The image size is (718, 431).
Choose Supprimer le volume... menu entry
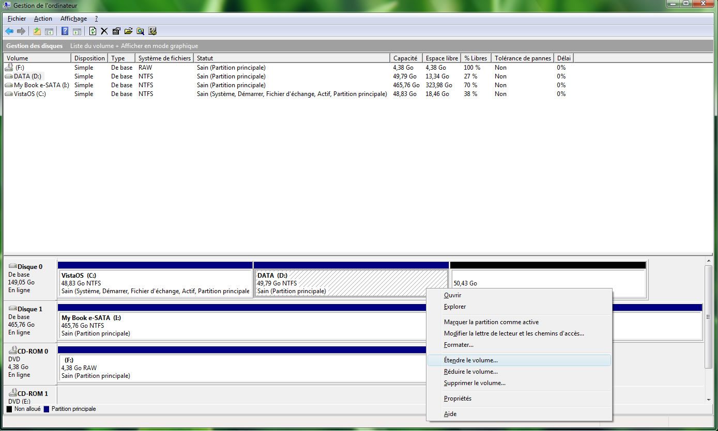[x=519, y=383]
